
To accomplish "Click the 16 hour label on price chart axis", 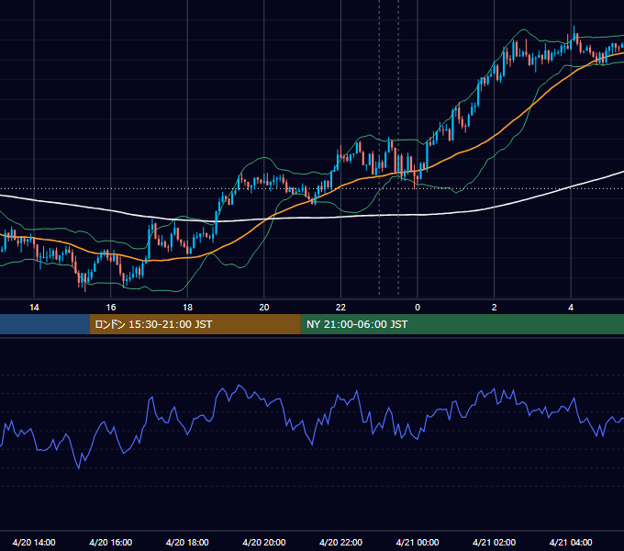I will point(111,308).
